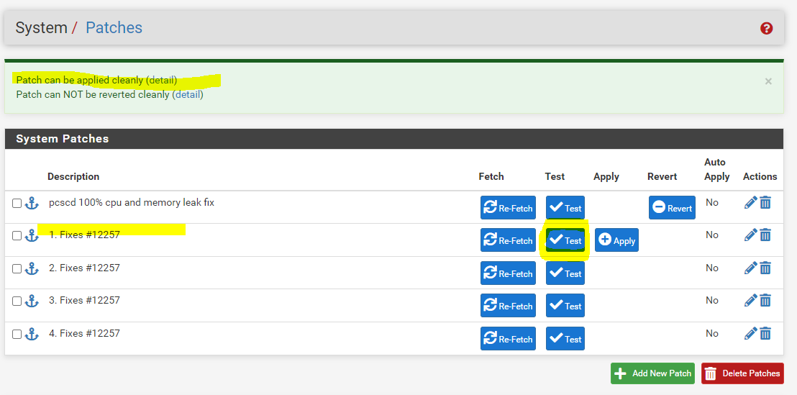Check the pcscd 100% cpu patch checkbox
The height and width of the screenshot is (395, 797).
click(17, 204)
